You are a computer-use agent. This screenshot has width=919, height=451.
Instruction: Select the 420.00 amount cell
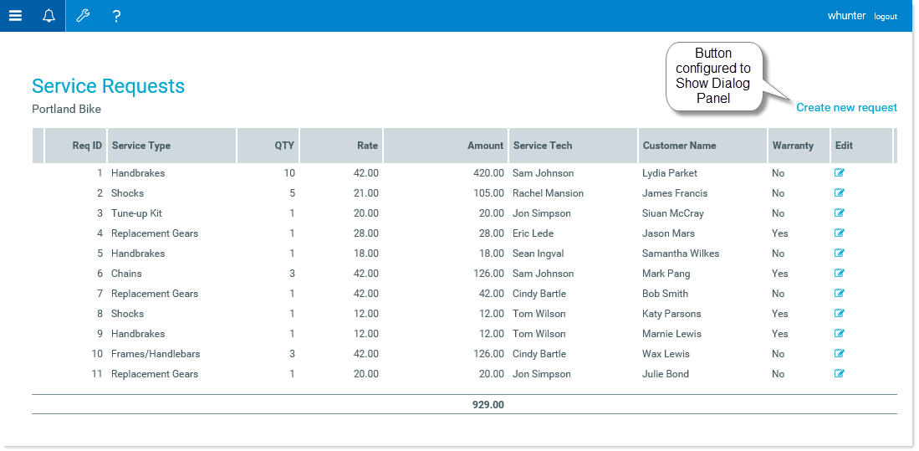click(489, 173)
